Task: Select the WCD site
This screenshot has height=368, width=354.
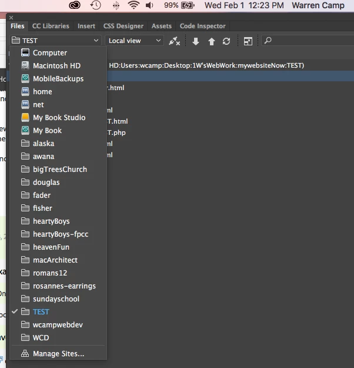Action: pos(58,338)
